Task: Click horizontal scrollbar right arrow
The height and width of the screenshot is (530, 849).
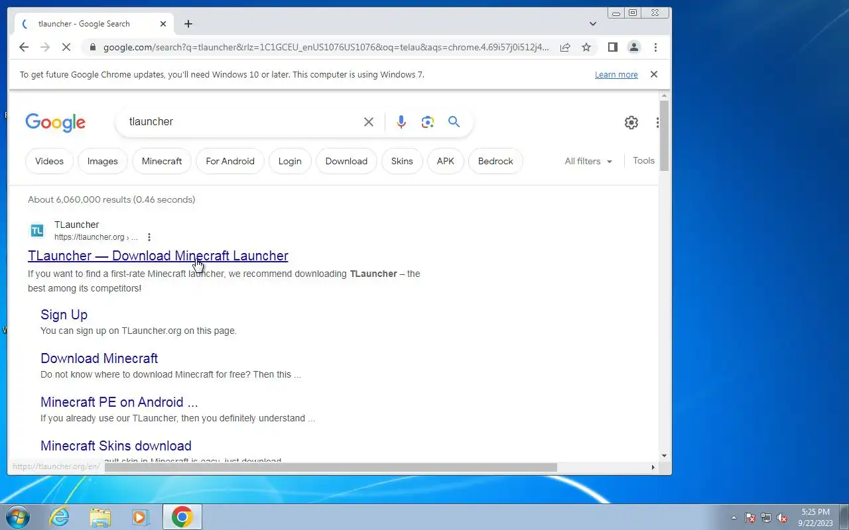Action: 653,467
